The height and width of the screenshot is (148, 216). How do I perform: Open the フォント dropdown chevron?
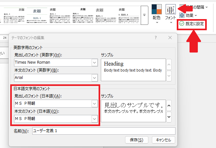click(171, 22)
